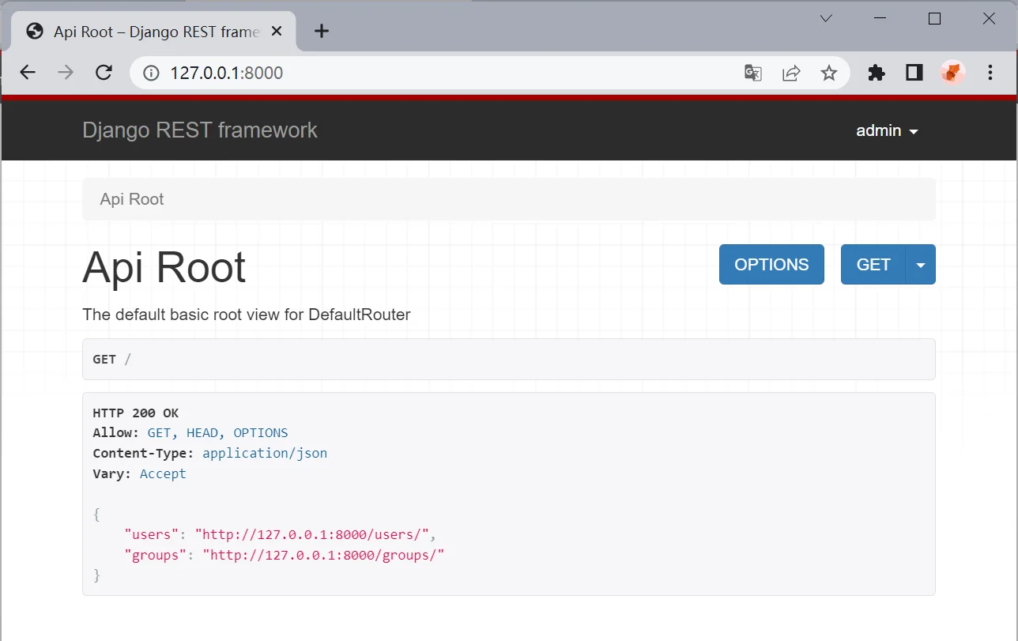Screen dimensions: 1018x641
Task: View site information icon in address bar
Action: pos(151,73)
